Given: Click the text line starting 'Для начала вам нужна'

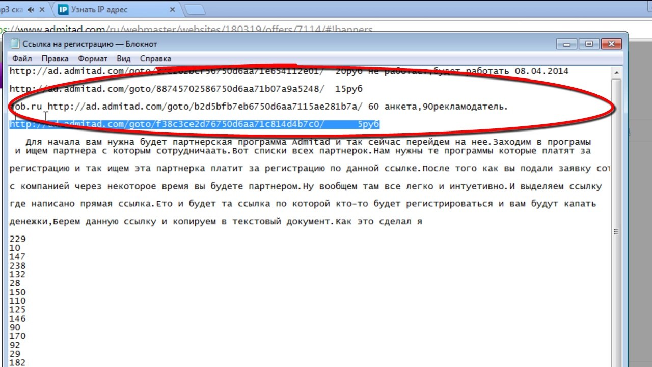Looking at the screenshot, I should (308, 142).
